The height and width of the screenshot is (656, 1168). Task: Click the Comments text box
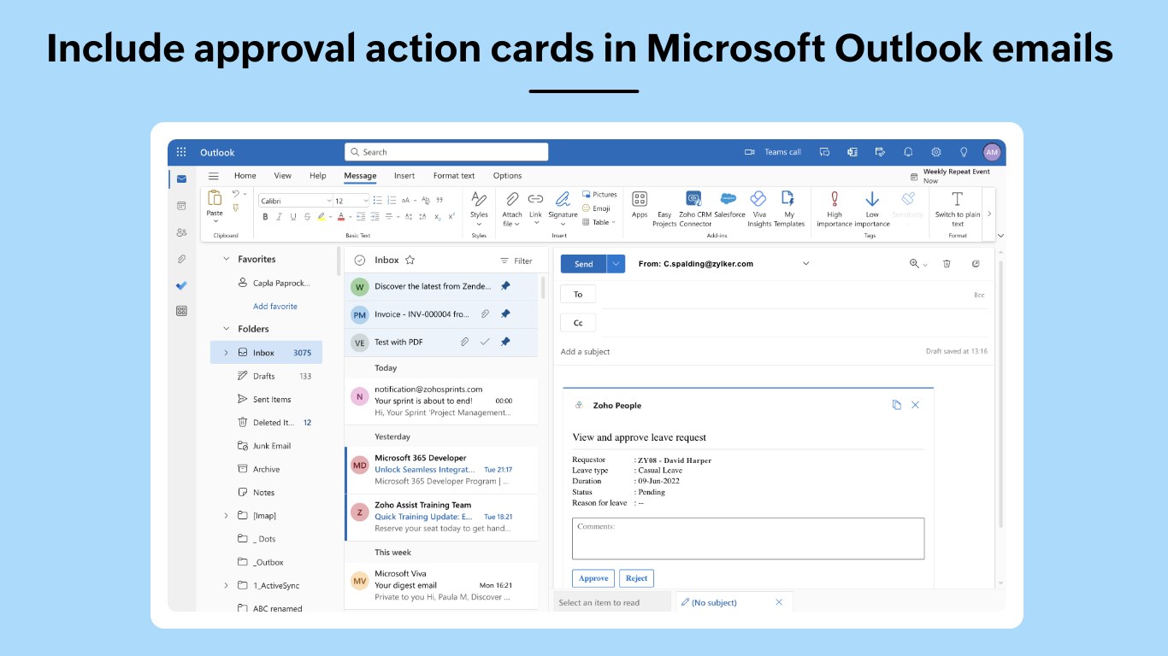click(x=748, y=539)
